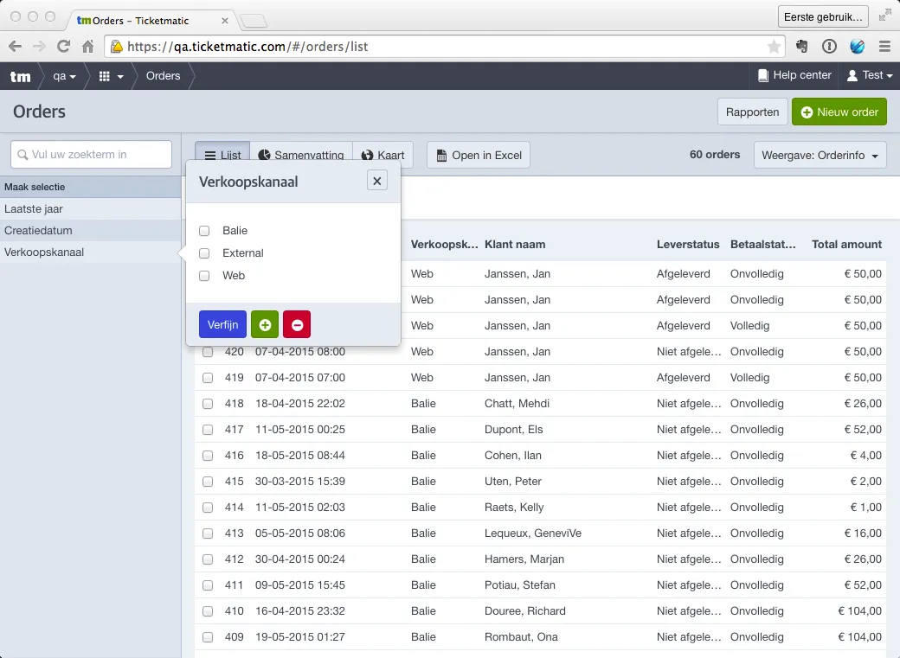Sort by Total amount column header
Viewport: 900px width, 658px height.
click(x=846, y=245)
